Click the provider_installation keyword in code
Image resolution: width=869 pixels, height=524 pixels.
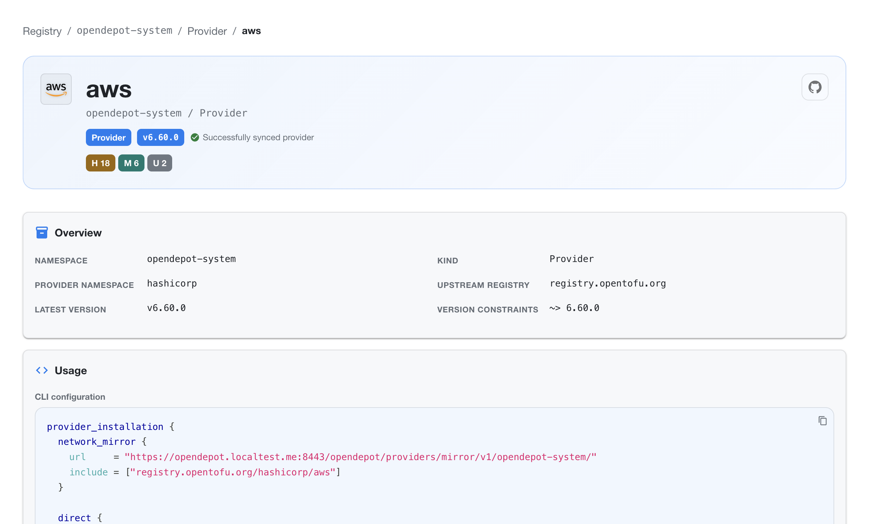click(105, 427)
